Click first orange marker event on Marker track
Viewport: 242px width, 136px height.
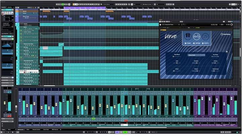coord(46,11)
